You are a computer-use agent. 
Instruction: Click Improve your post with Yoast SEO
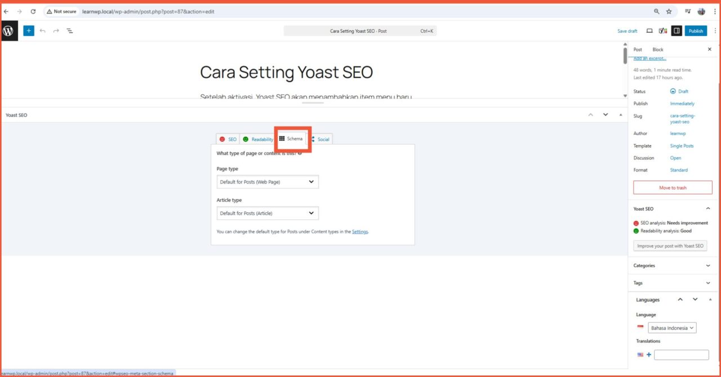(670, 246)
